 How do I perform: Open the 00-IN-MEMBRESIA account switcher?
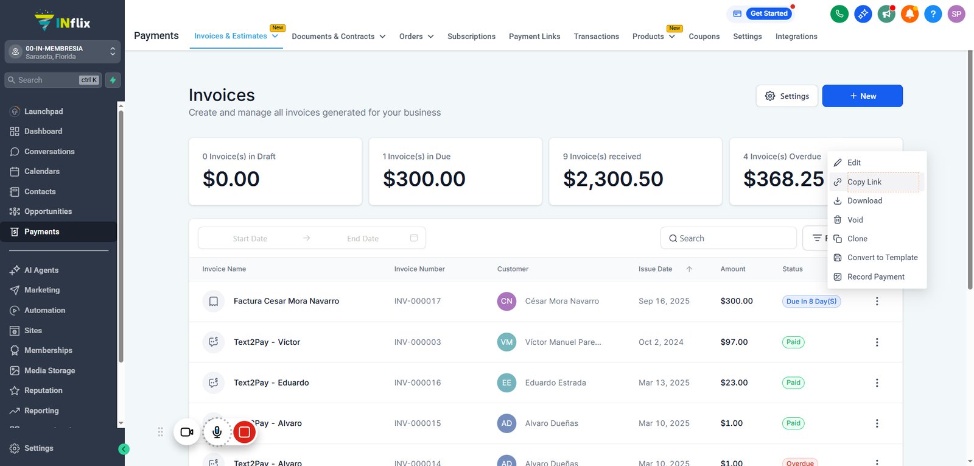point(62,52)
